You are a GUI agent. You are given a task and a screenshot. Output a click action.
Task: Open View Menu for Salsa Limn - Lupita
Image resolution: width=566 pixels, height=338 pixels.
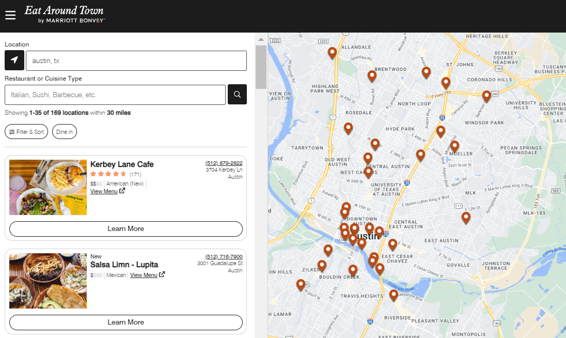pos(144,274)
